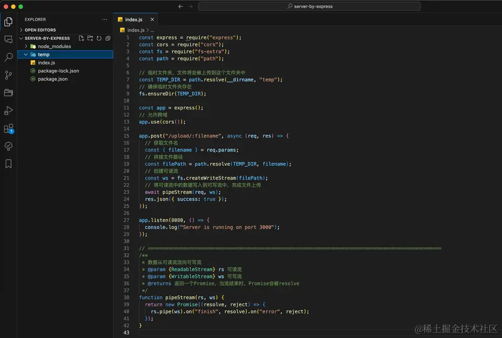Click line number 15 in the gutter
Viewport: 502px width, 338px height.
tap(127, 136)
